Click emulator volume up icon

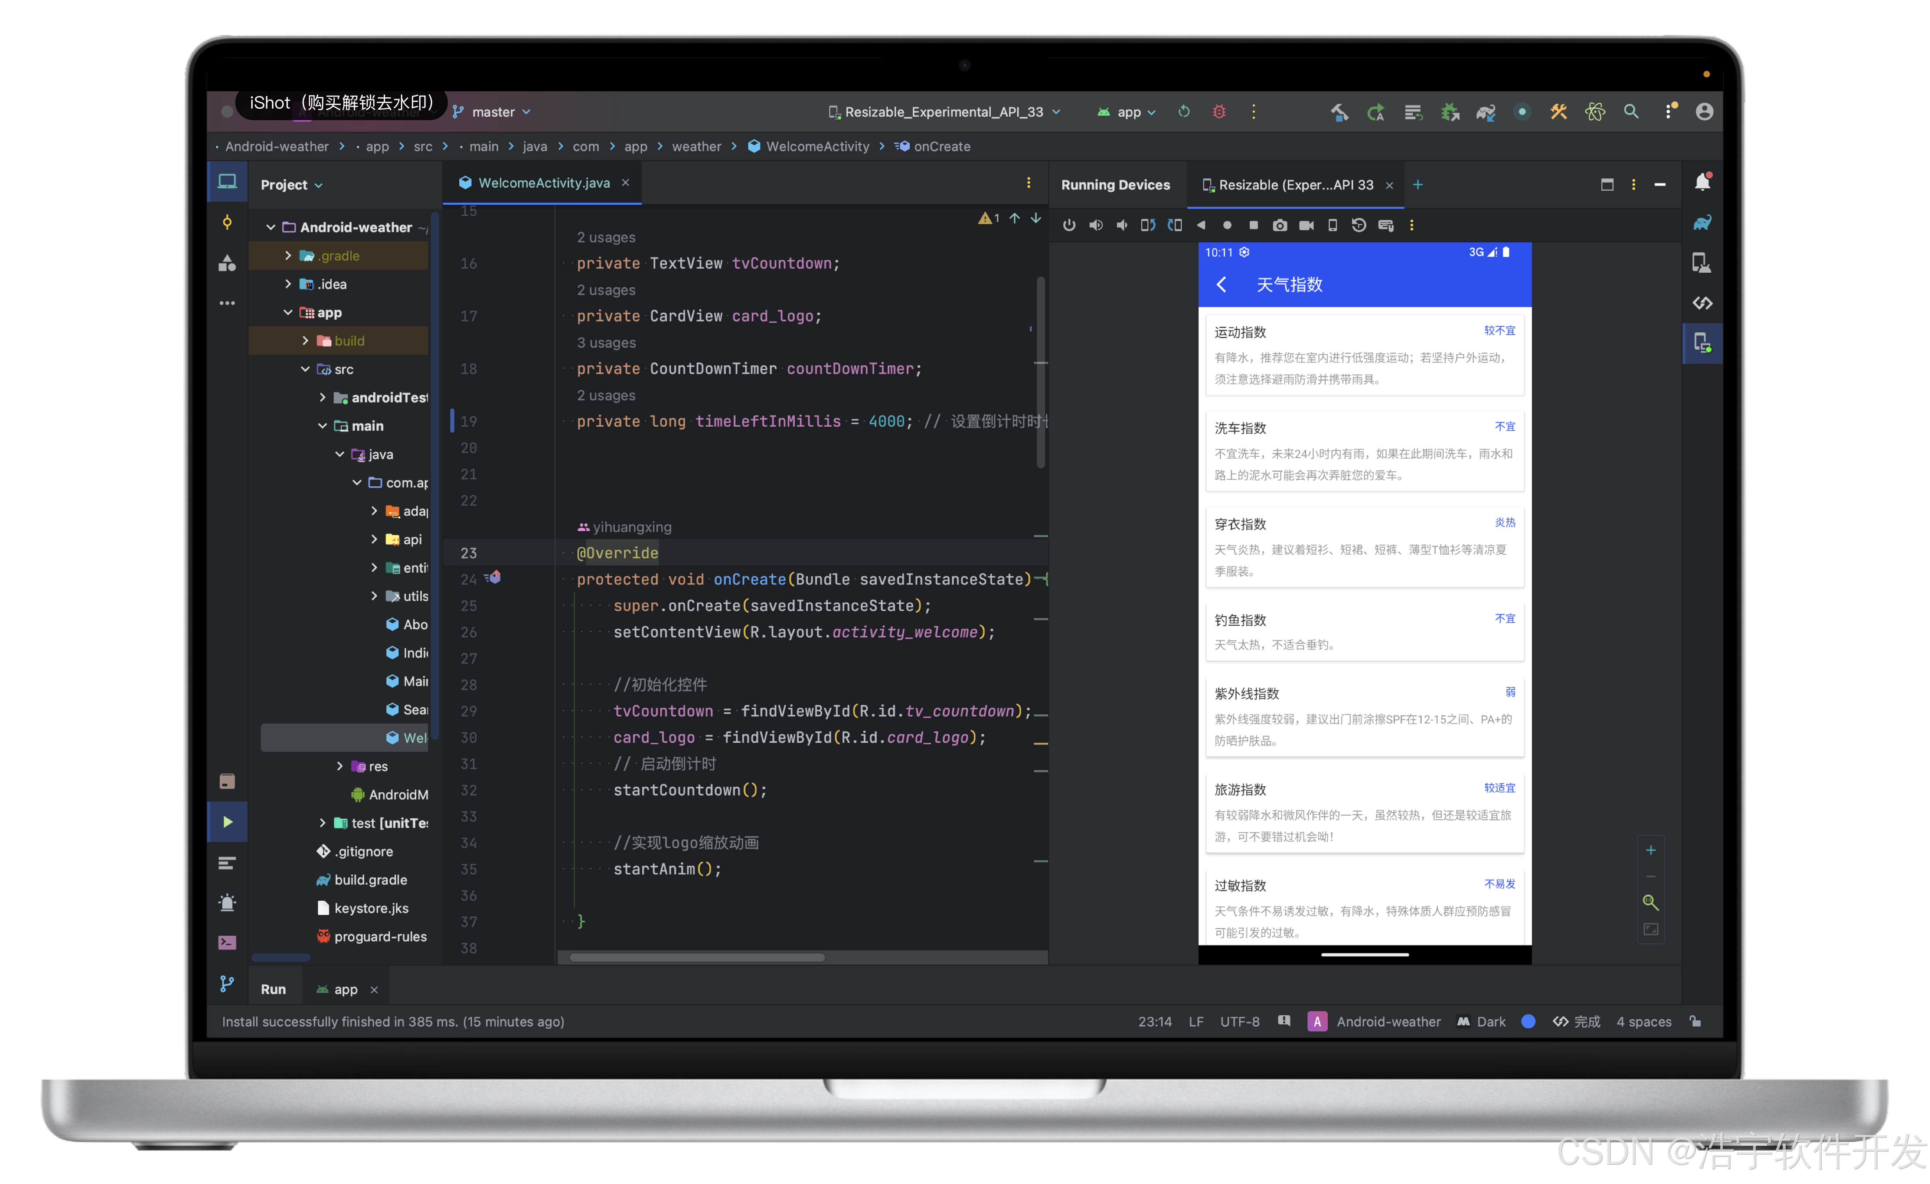click(1096, 225)
